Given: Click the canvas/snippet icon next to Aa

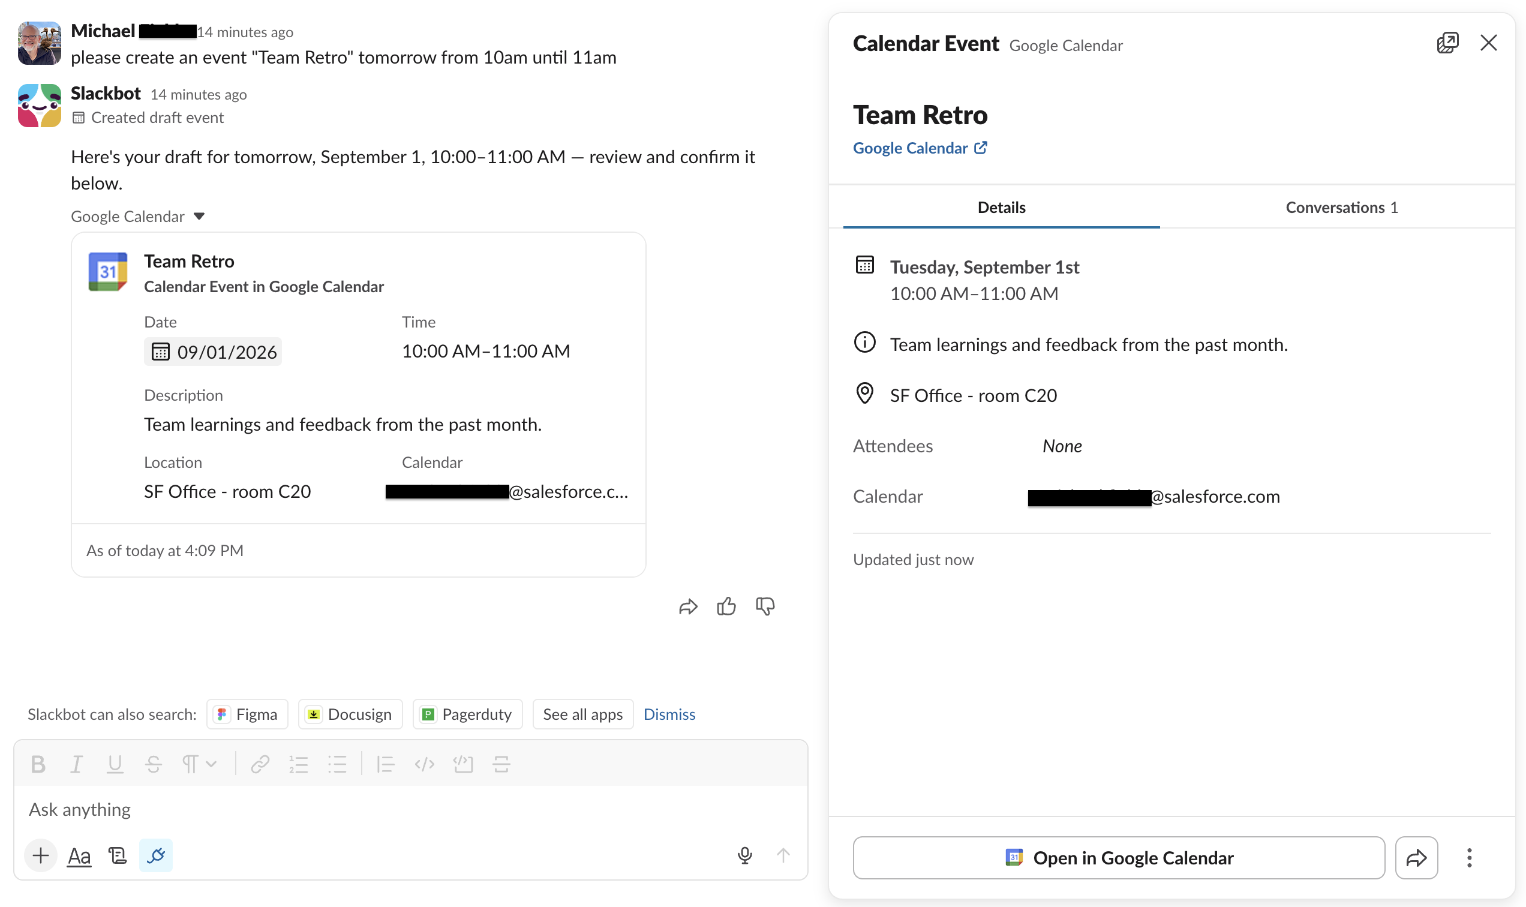Looking at the screenshot, I should pos(118,855).
